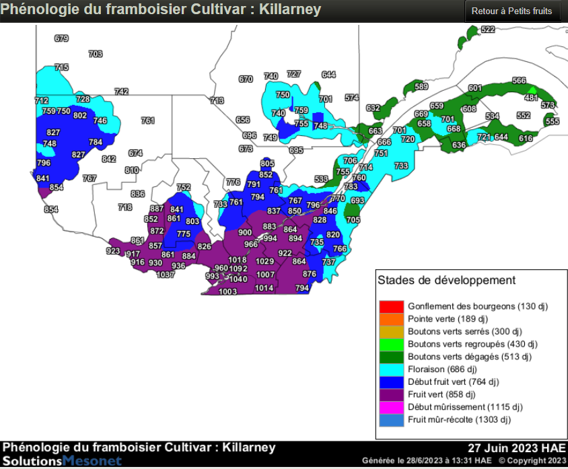Viewport: 568px width, 469px height.
Task: Select the orange Pointe verte swatch
Action: tap(391, 319)
